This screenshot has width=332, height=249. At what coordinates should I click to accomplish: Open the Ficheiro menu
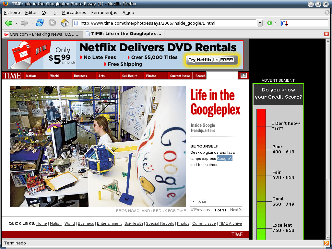click(12, 13)
